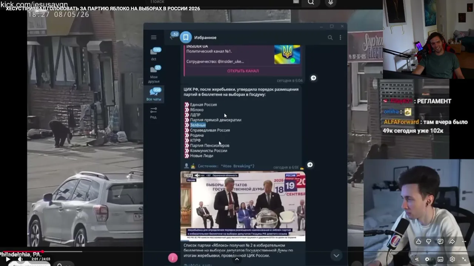Image resolution: width=474 pixels, height=266 pixels.
Task: Minimize the Telegram window
Action: coord(321,26)
